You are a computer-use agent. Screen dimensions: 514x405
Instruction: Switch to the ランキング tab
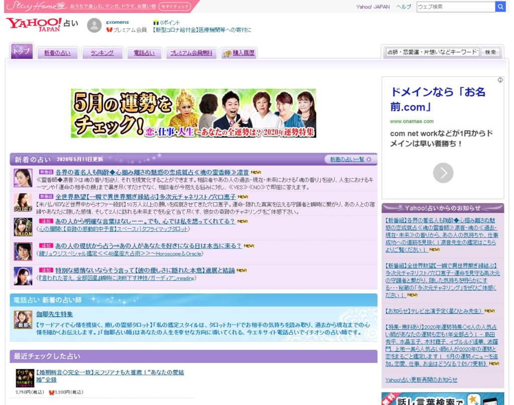point(102,53)
